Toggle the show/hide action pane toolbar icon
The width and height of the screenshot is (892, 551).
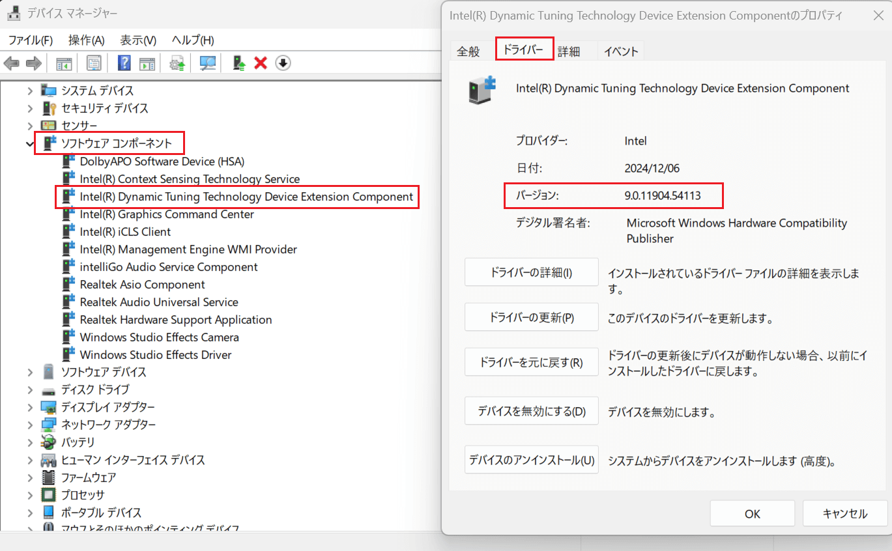pos(147,63)
